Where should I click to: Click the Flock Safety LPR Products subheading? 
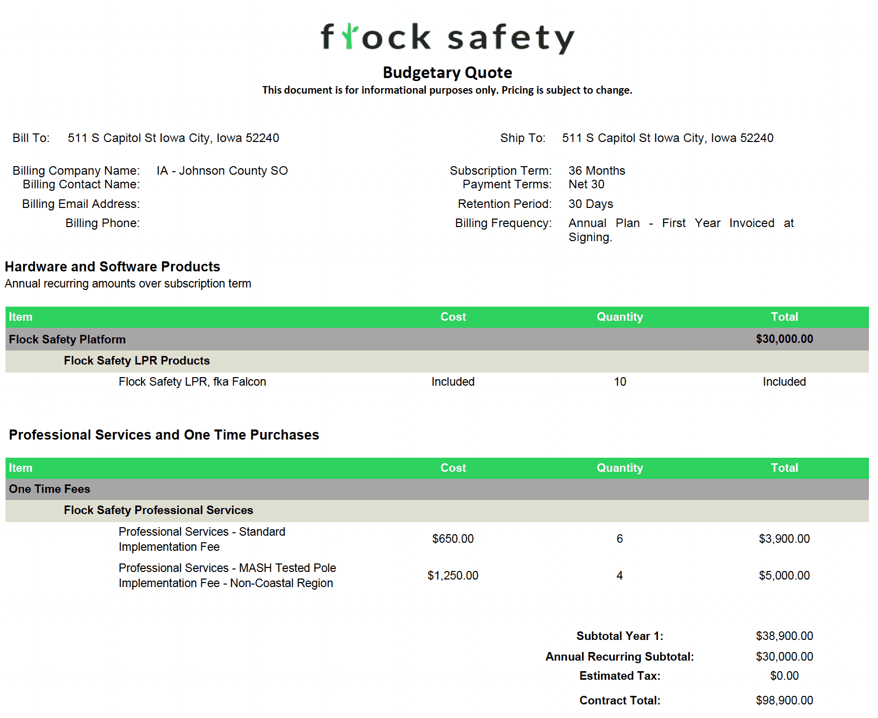click(136, 361)
